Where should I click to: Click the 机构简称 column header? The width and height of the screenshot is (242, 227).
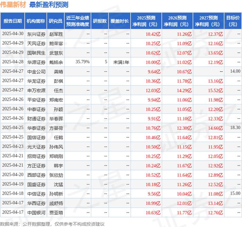[x=36, y=21]
